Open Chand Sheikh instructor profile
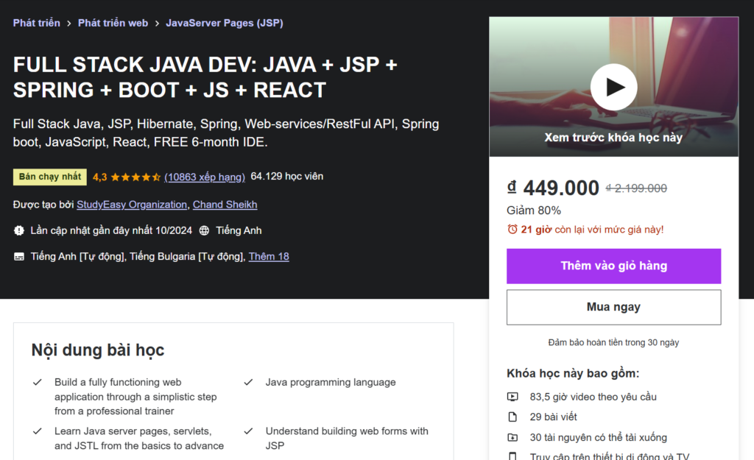The height and width of the screenshot is (460, 754). [x=225, y=205]
